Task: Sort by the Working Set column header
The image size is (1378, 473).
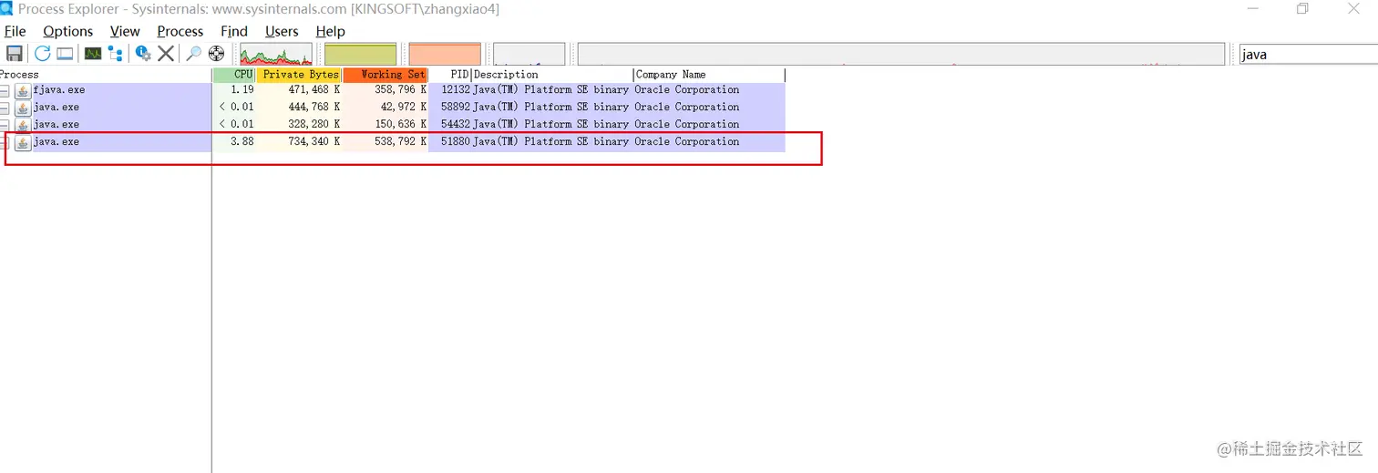Action: pyautogui.click(x=386, y=75)
